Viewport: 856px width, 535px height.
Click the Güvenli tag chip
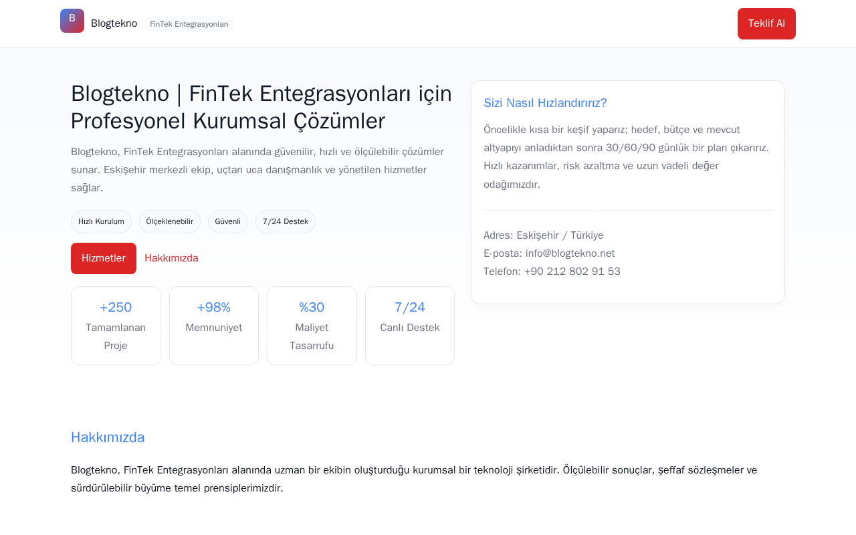(x=228, y=221)
